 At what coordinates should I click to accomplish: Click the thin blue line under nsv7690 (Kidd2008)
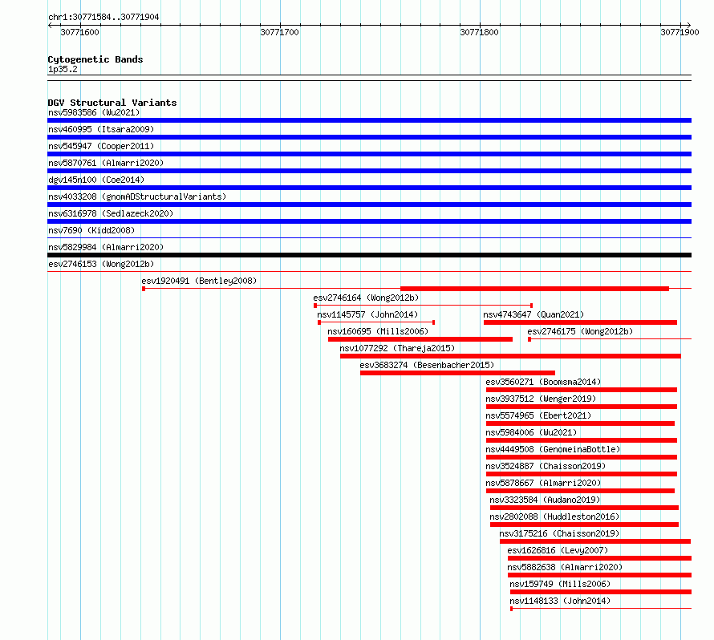369,237
